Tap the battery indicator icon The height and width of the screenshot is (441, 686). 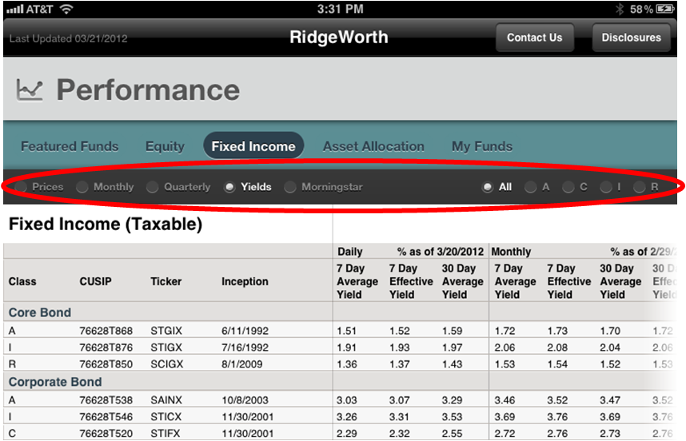point(665,9)
